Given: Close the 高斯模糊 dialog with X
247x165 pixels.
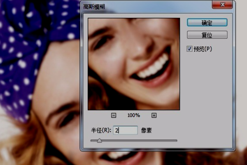Looking at the screenshot, I should click(x=222, y=5).
